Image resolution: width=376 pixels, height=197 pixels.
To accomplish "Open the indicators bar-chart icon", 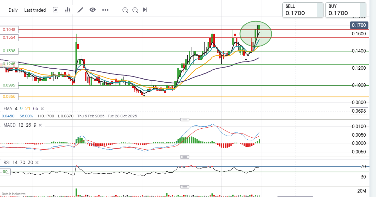I will tap(68, 10).
